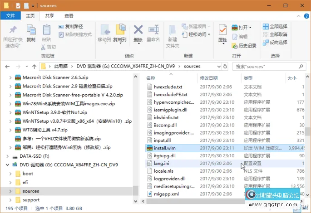Open the 文件 menu tab
This screenshot has width=311, height=213.
coord(10,16)
